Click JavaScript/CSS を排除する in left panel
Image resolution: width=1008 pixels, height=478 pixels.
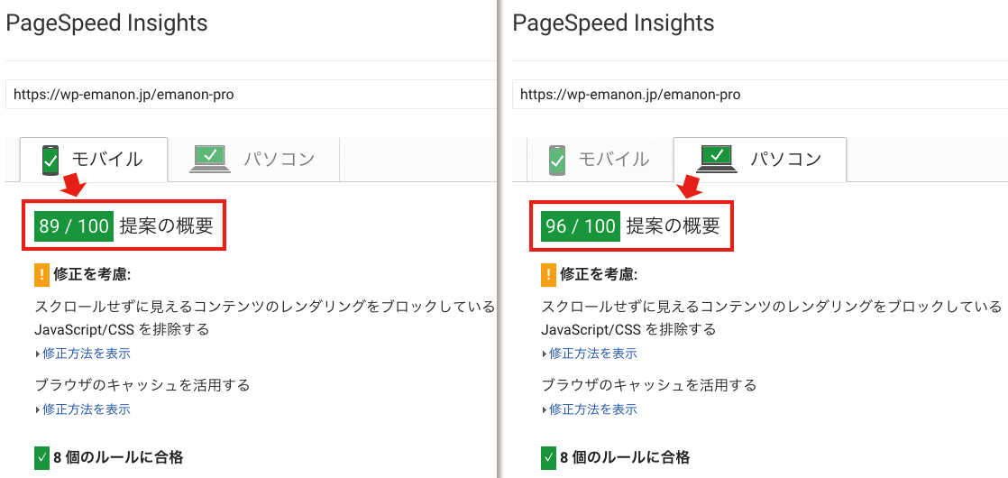tap(122, 330)
